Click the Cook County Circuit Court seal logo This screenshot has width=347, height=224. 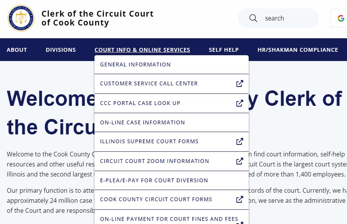pos(21,18)
